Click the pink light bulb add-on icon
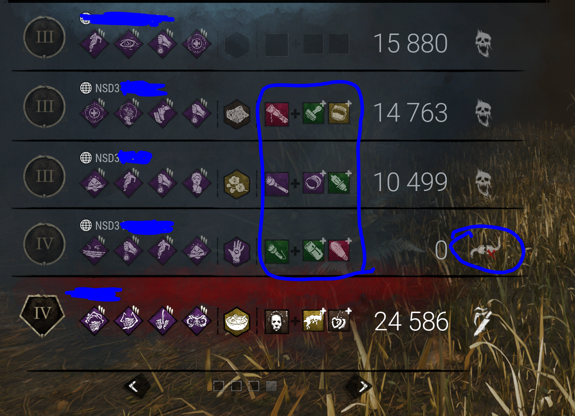This screenshot has width=575, height=416. [339, 252]
